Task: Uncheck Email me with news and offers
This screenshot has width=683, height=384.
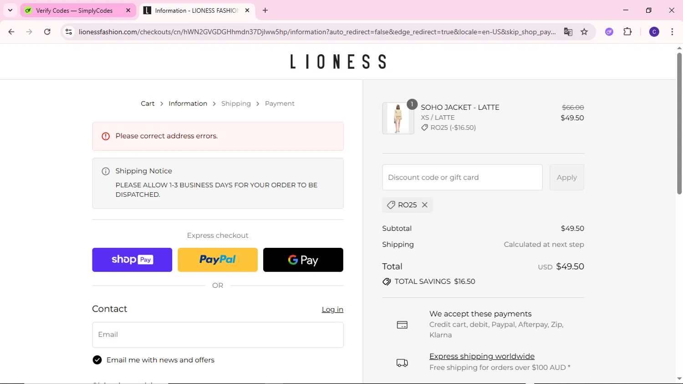Action: [x=97, y=360]
